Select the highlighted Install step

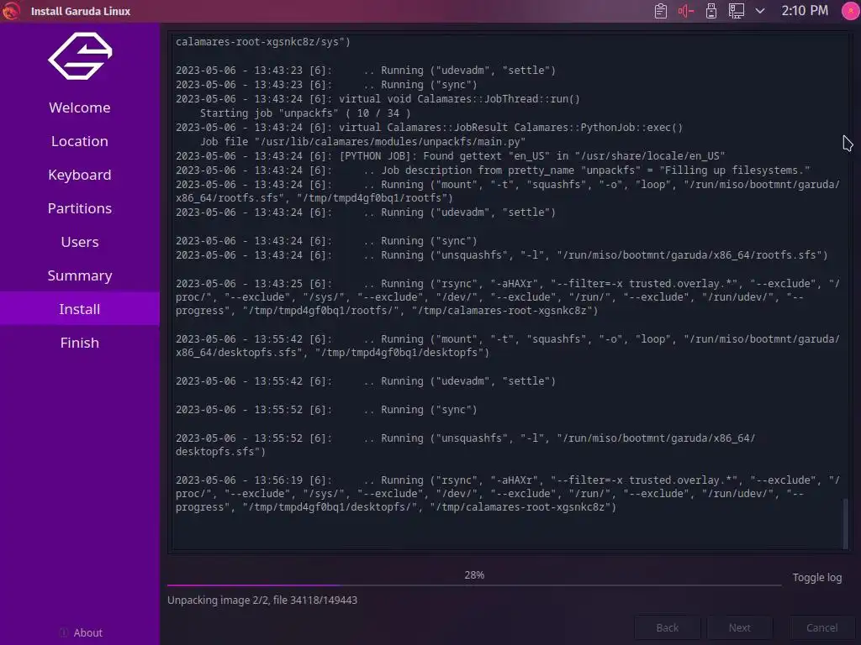[80, 309]
